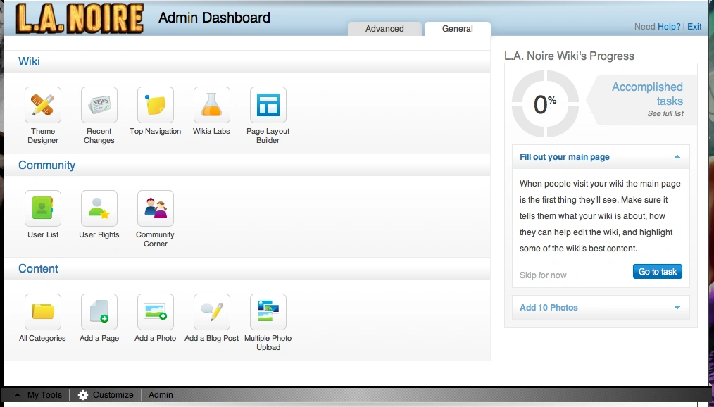Click the Go to task button

pyautogui.click(x=658, y=272)
